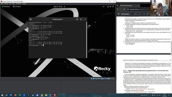Click the green rightmost indicator in VirtualBox status bar
The image size is (172, 97).
click(109, 79)
